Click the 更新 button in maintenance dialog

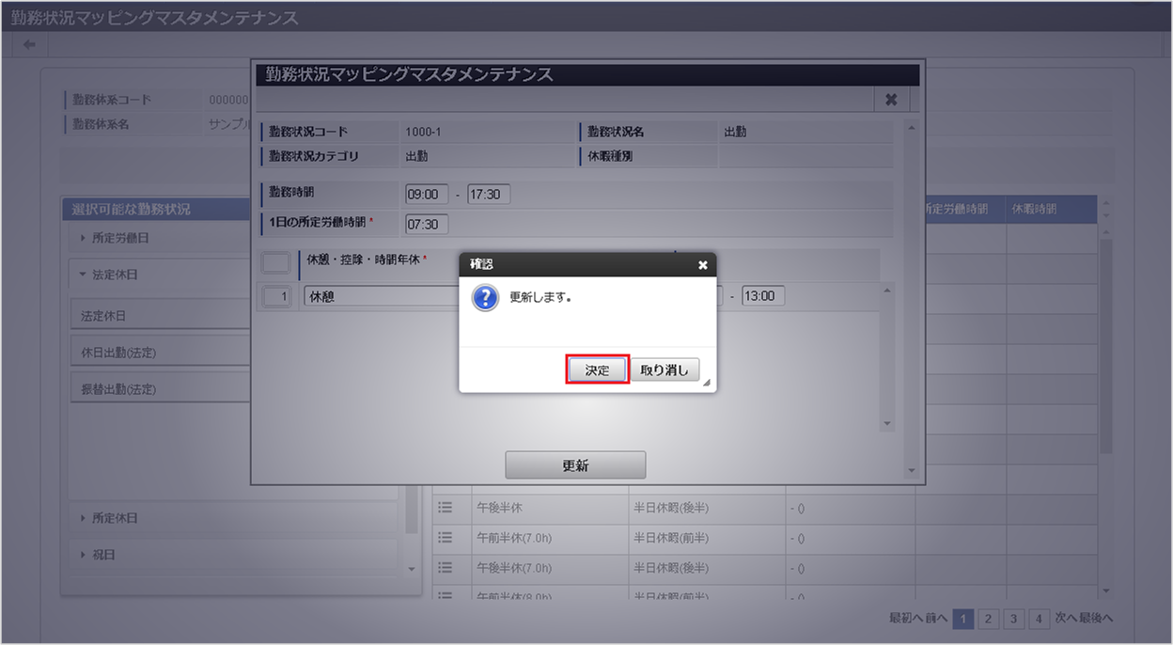click(575, 465)
